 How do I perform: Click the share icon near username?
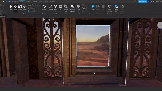coord(154,2)
